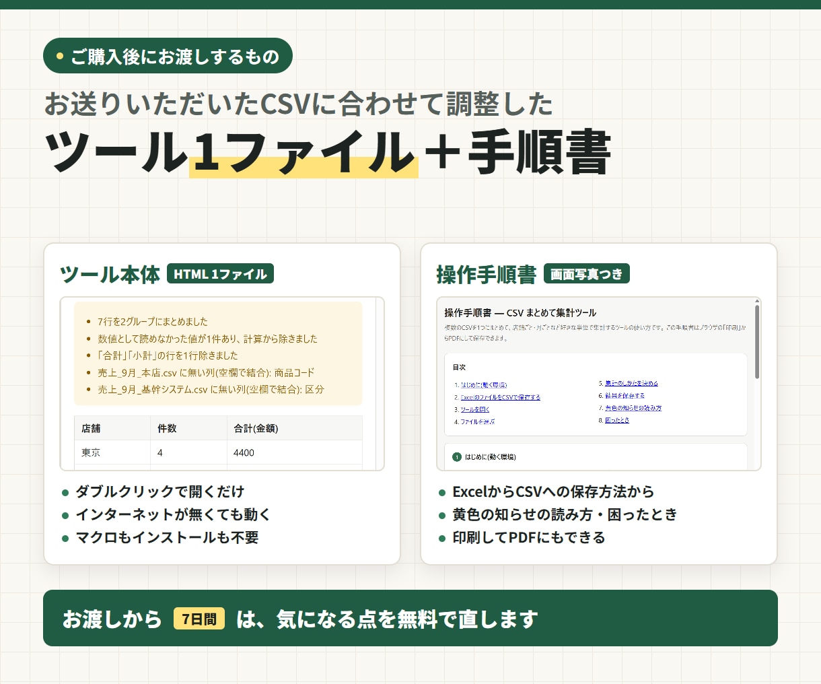This screenshot has height=684, width=821.
Task: Click the 7行を2グループにまとめました notice
Action: (x=153, y=322)
